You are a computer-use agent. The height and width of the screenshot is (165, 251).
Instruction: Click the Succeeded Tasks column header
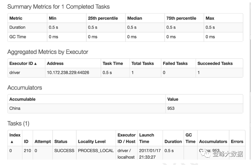point(215,64)
